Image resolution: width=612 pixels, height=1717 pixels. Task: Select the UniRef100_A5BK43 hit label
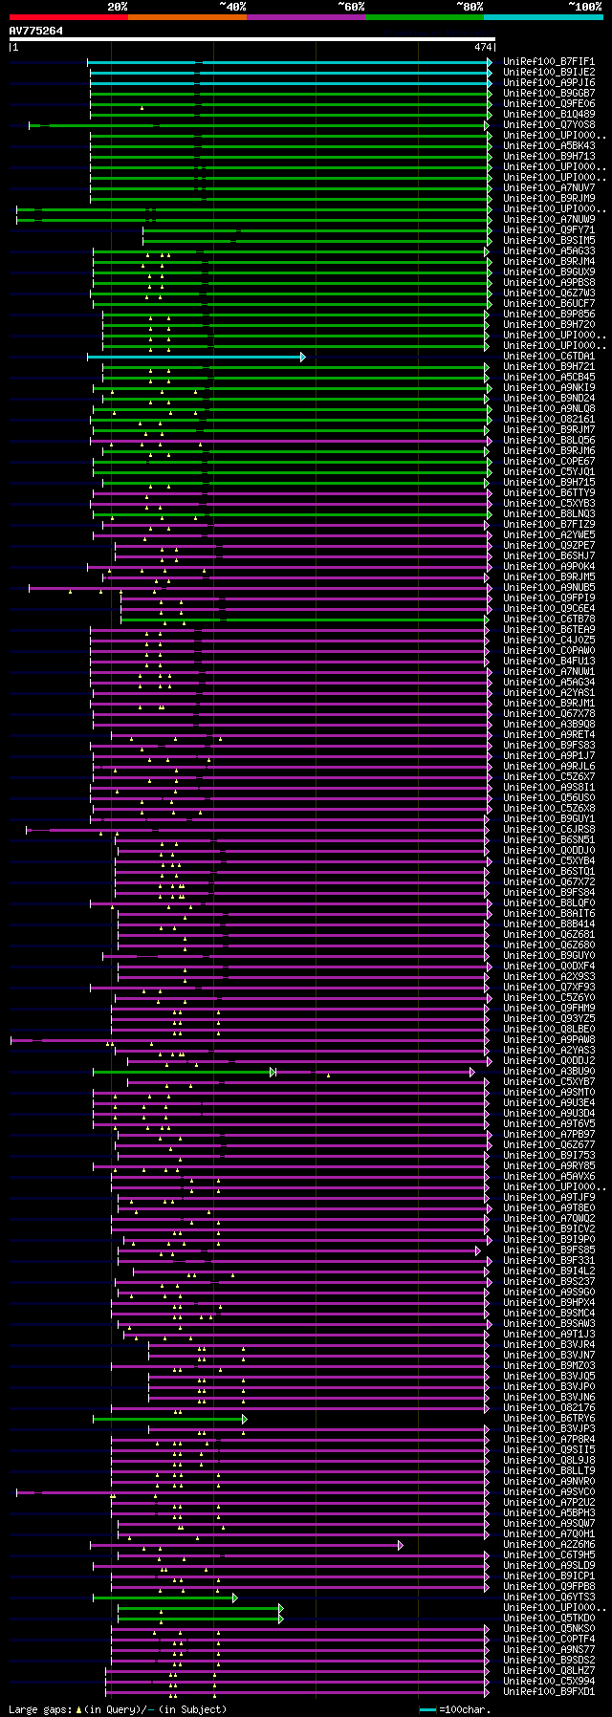tap(549, 146)
